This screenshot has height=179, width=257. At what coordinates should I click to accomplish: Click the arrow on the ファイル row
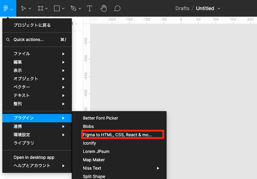(x=63, y=54)
